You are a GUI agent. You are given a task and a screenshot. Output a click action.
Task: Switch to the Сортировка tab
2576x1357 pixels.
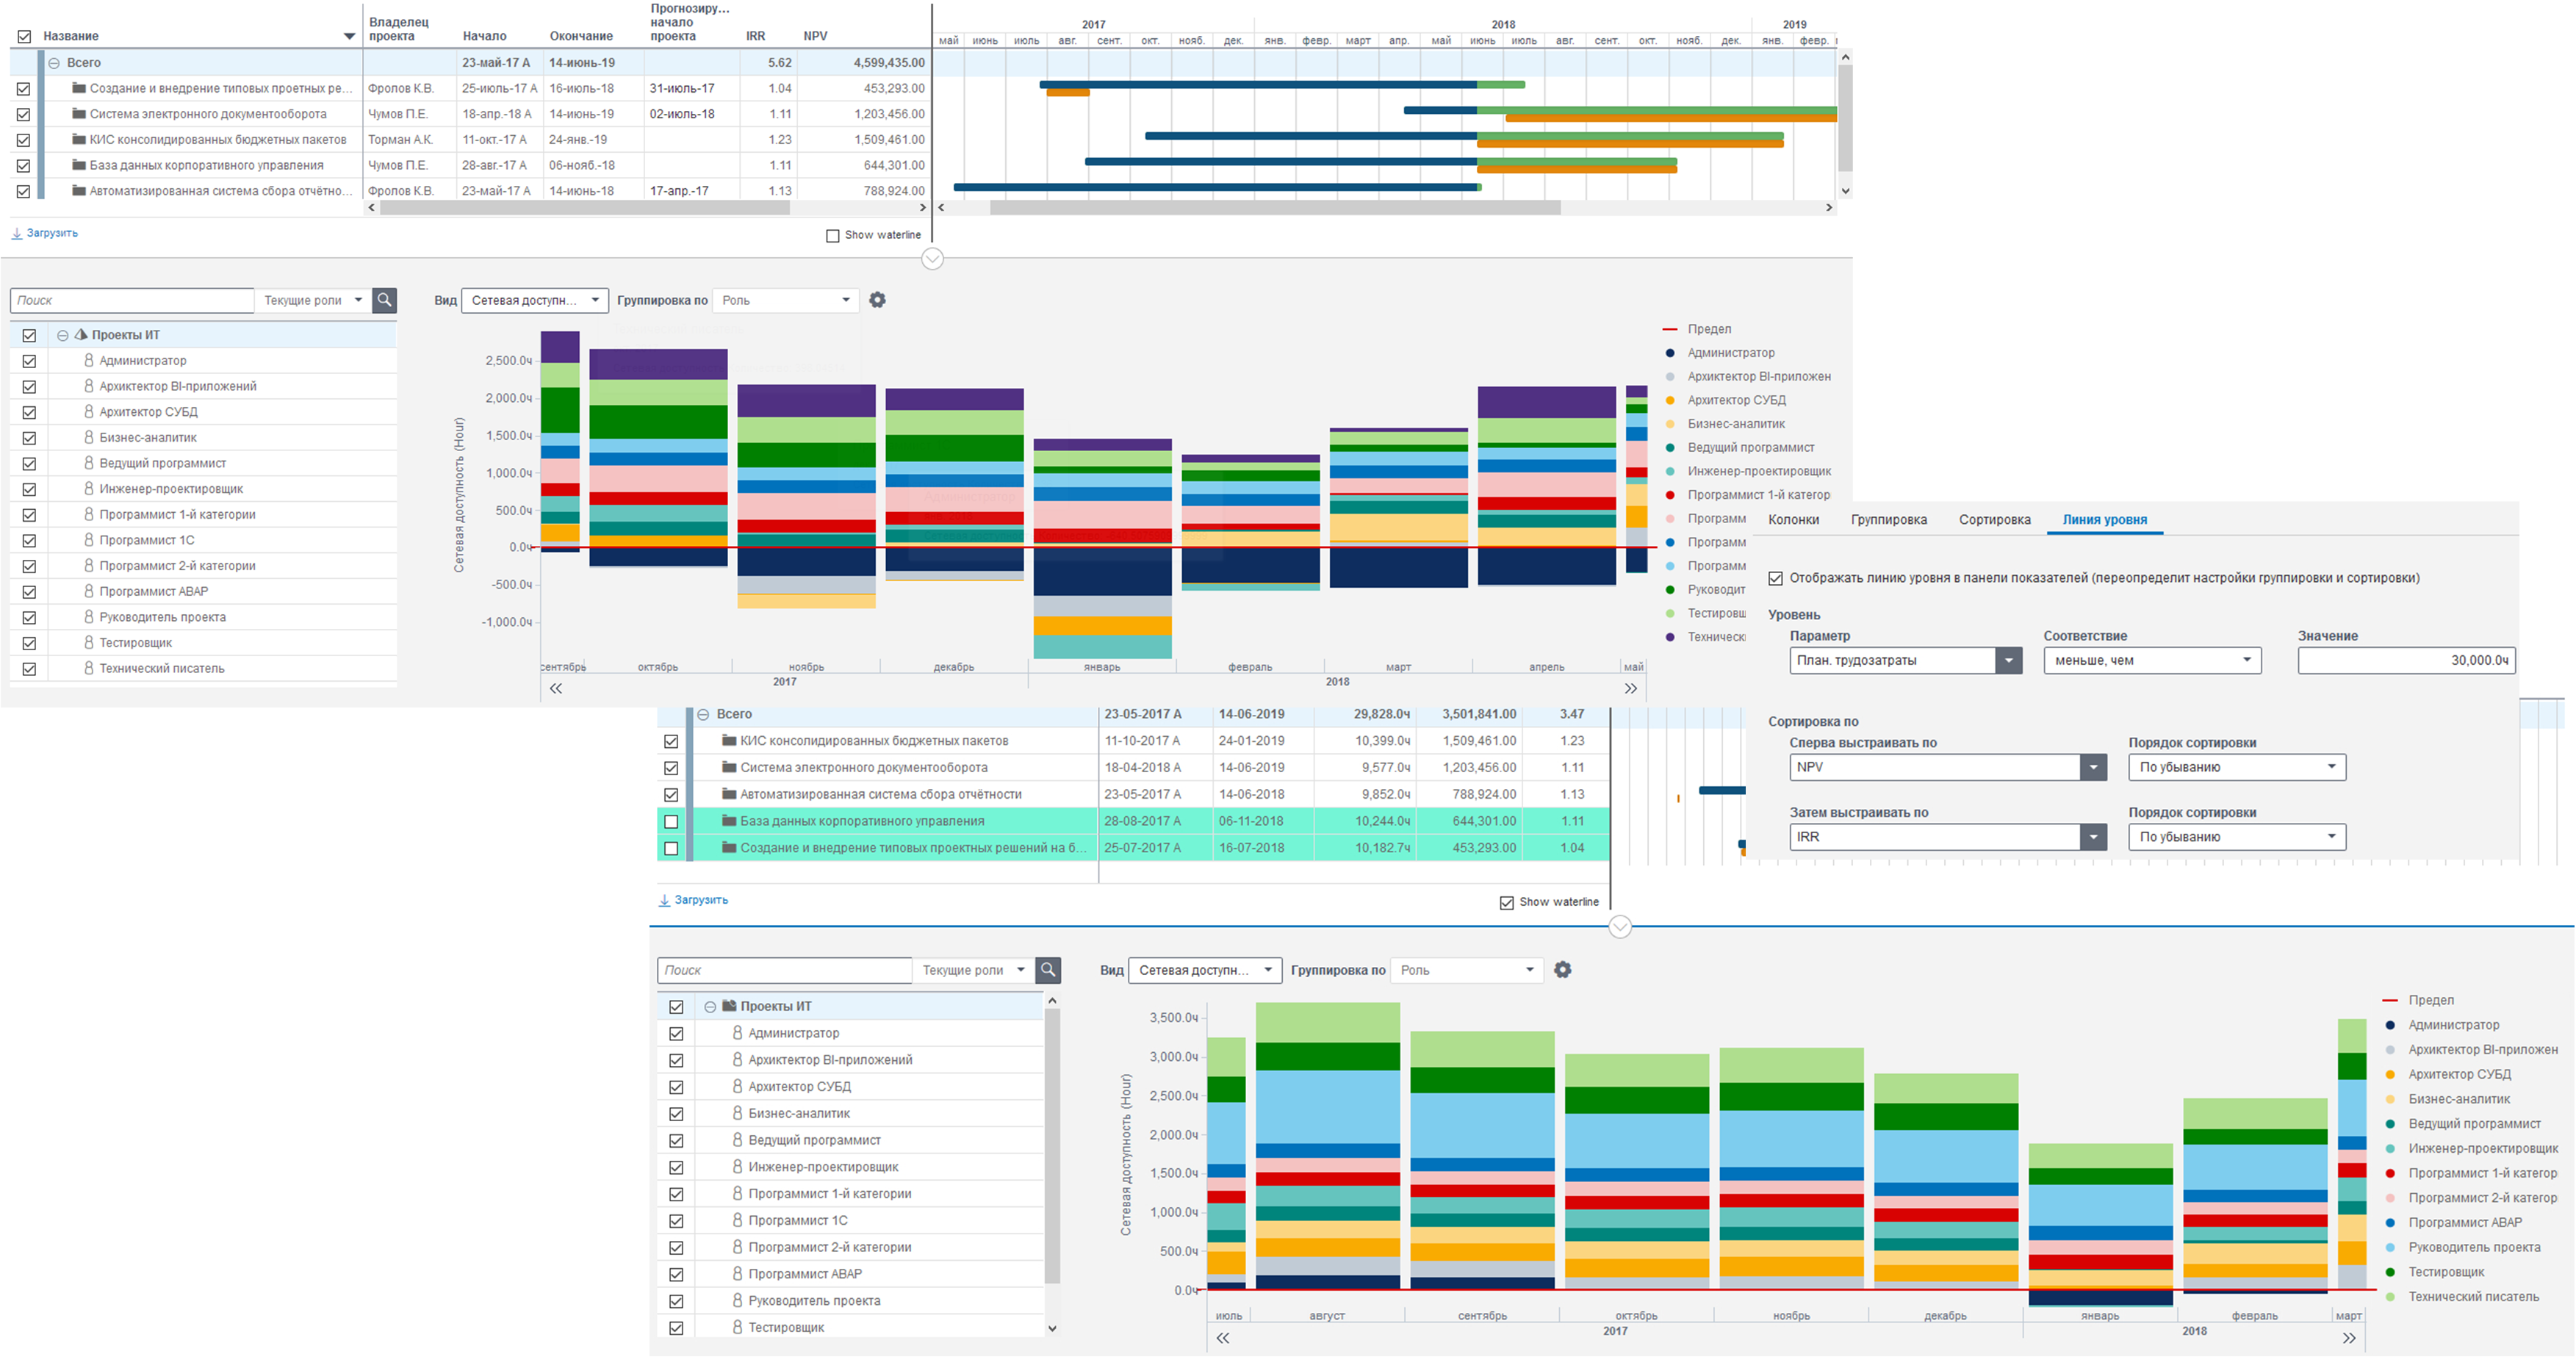point(1994,520)
